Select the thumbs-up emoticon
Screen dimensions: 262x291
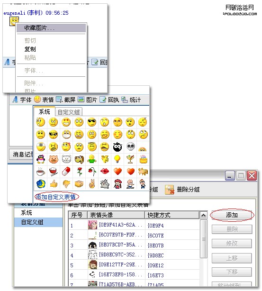[54, 184]
